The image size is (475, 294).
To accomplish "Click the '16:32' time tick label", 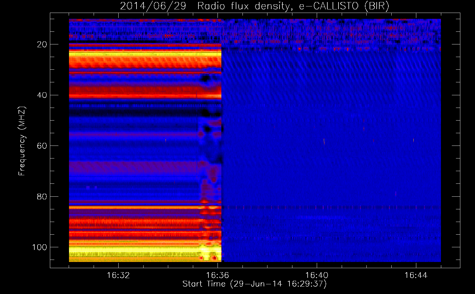I will coord(118,275).
